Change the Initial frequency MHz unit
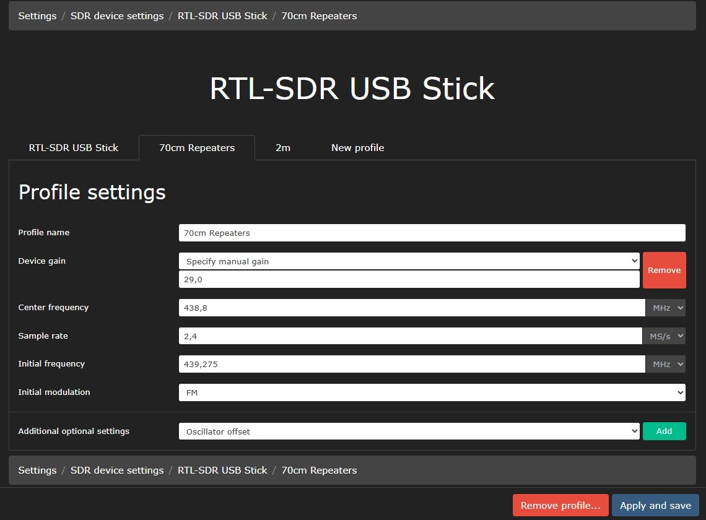Screen dimensions: 706x520 [x=666, y=364]
